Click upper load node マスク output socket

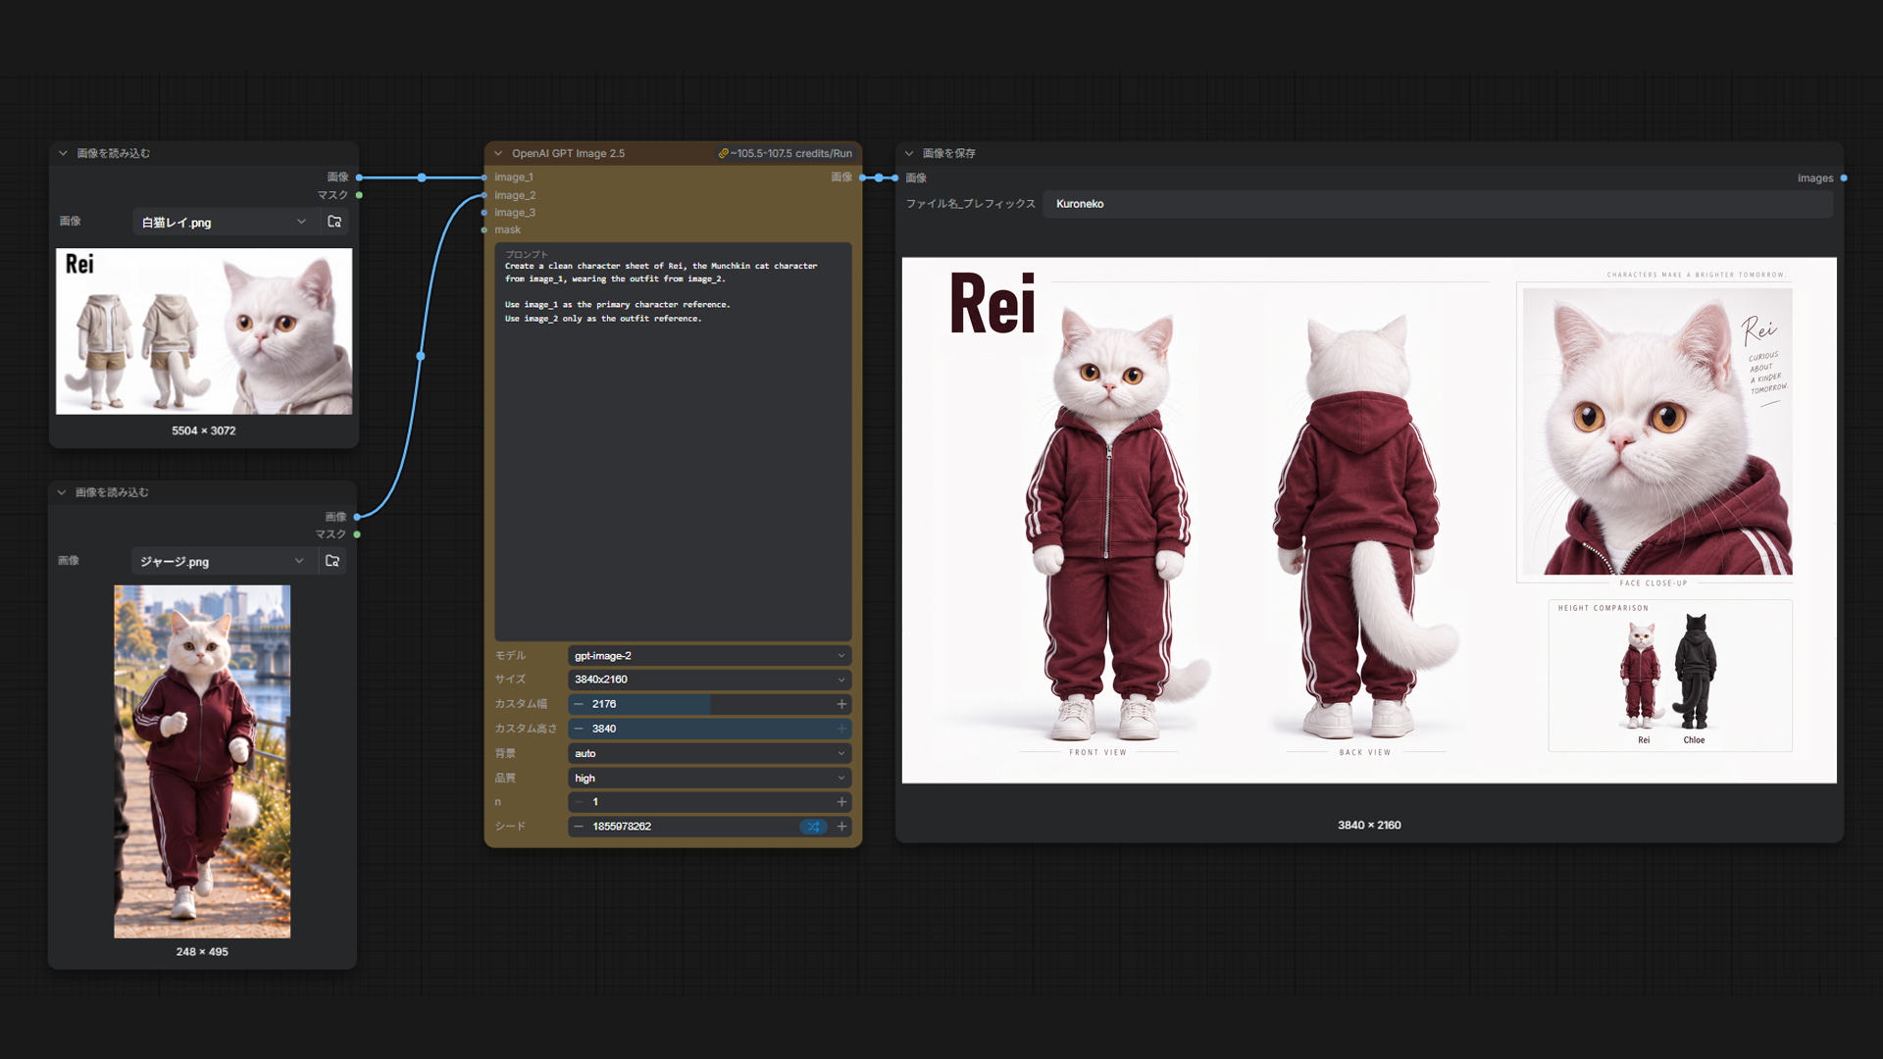[359, 195]
